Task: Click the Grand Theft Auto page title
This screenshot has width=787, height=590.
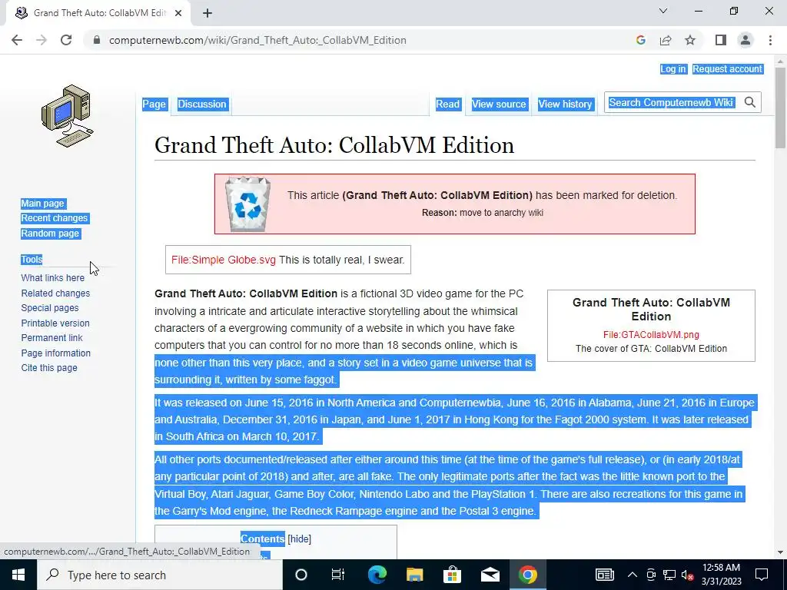Action: point(334,145)
